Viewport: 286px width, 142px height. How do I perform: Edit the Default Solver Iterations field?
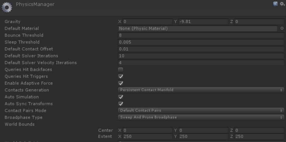tap(201, 56)
